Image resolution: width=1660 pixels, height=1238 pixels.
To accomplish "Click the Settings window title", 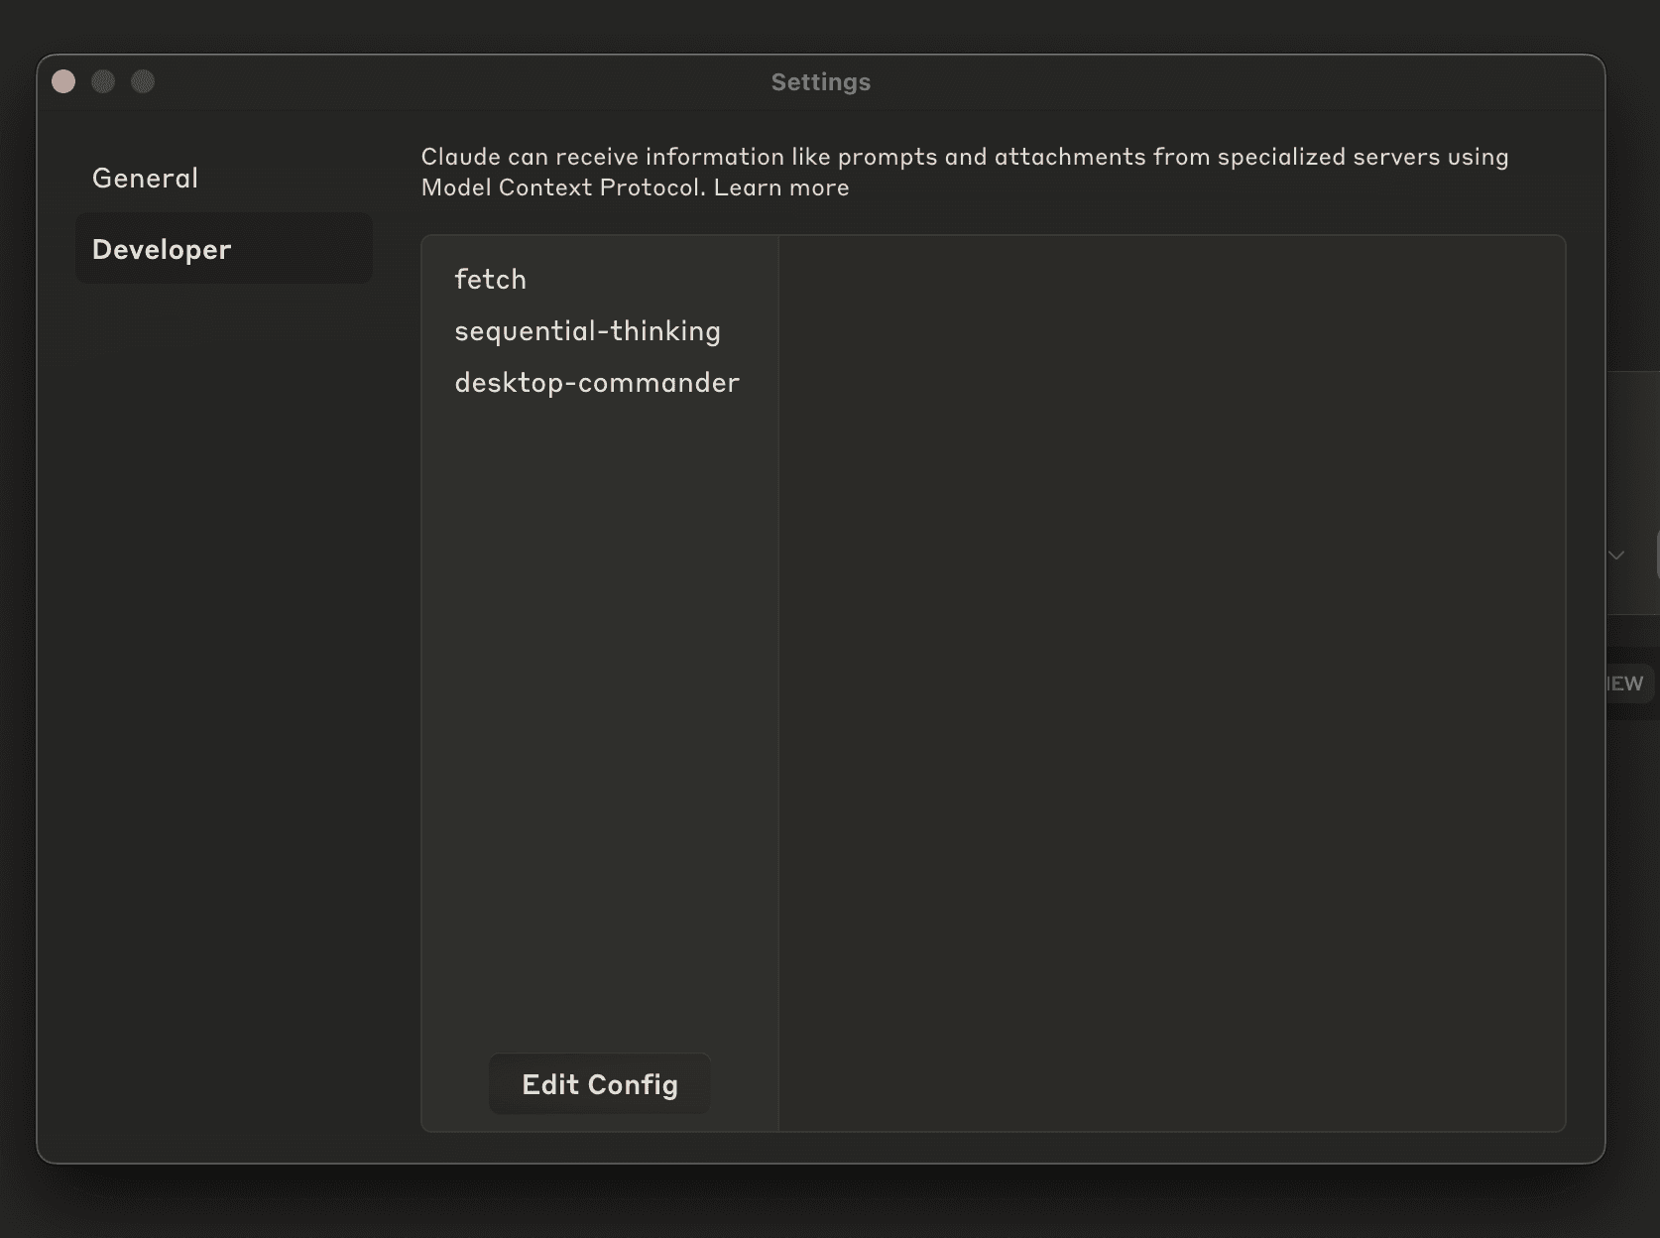I will coord(821,82).
